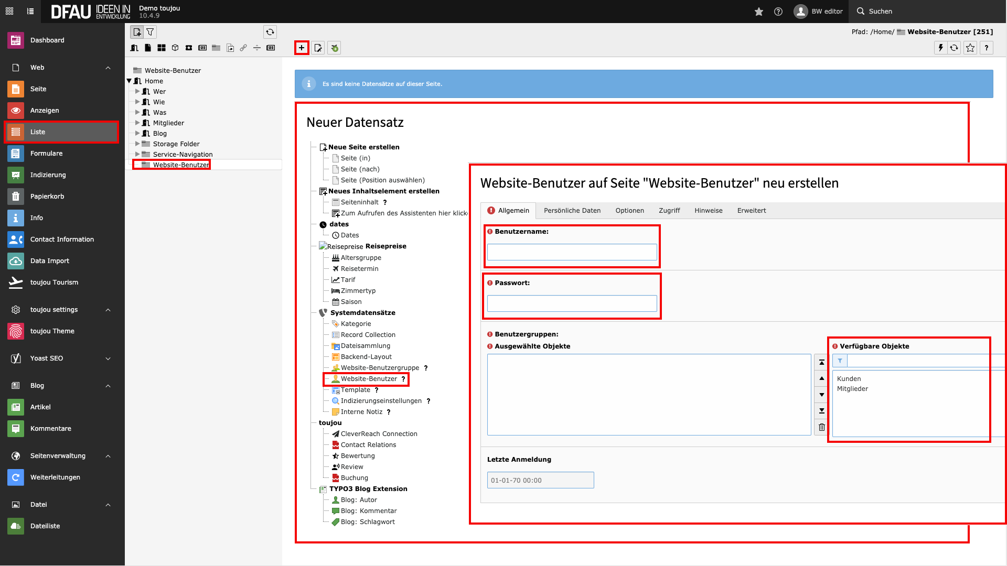Click move-to-top arrow for selected objects
This screenshot has height=566, width=1007.
coord(822,362)
